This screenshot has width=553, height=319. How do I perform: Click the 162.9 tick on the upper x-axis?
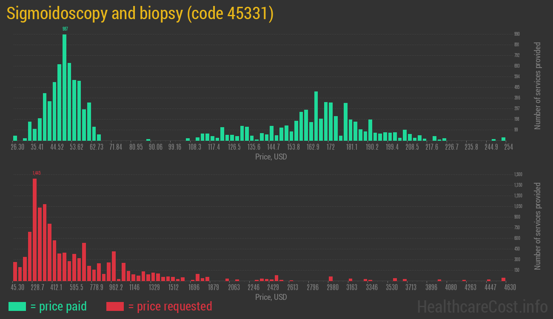pyautogui.click(x=313, y=147)
